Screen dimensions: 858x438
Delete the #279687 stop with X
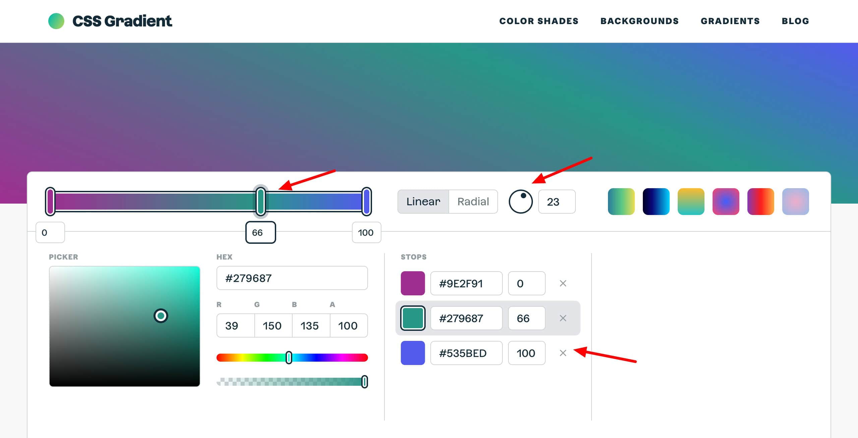563,318
